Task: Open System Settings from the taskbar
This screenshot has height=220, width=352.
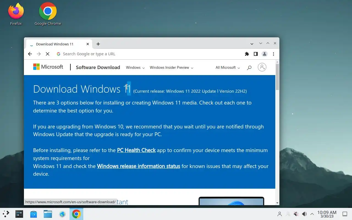Action: pos(19,214)
